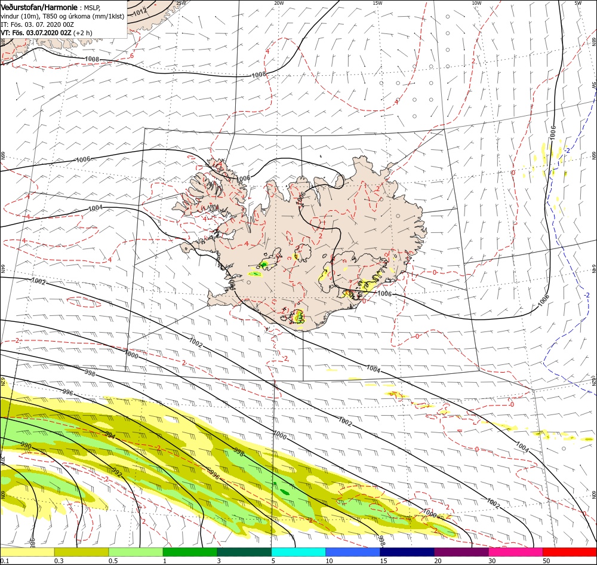The image size is (597, 565).
Task: Click the '994' isobar label
Action: tap(110, 435)
